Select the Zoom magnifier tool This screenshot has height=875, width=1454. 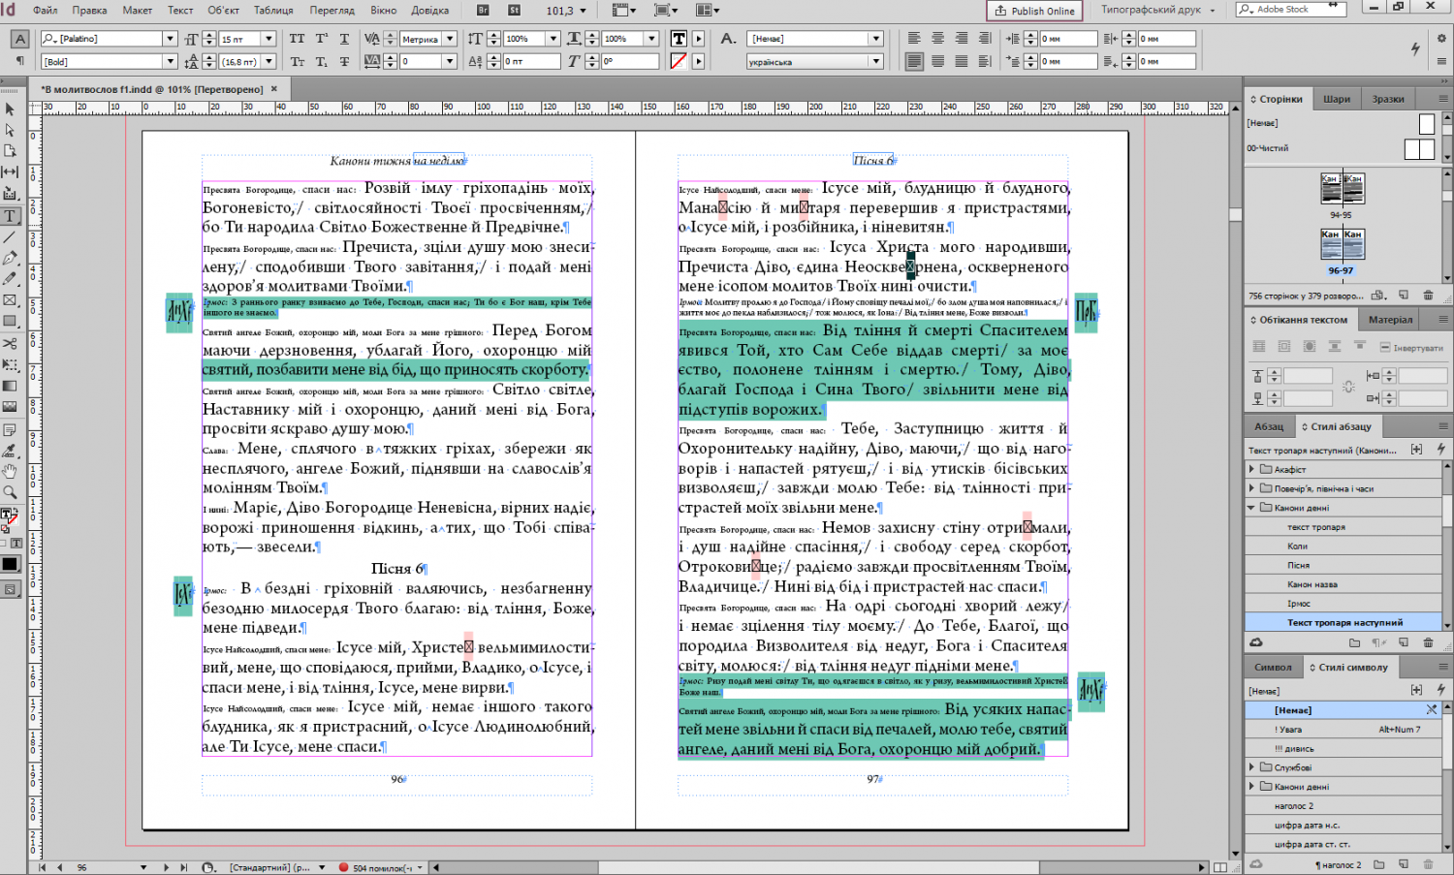pos(11,492)
